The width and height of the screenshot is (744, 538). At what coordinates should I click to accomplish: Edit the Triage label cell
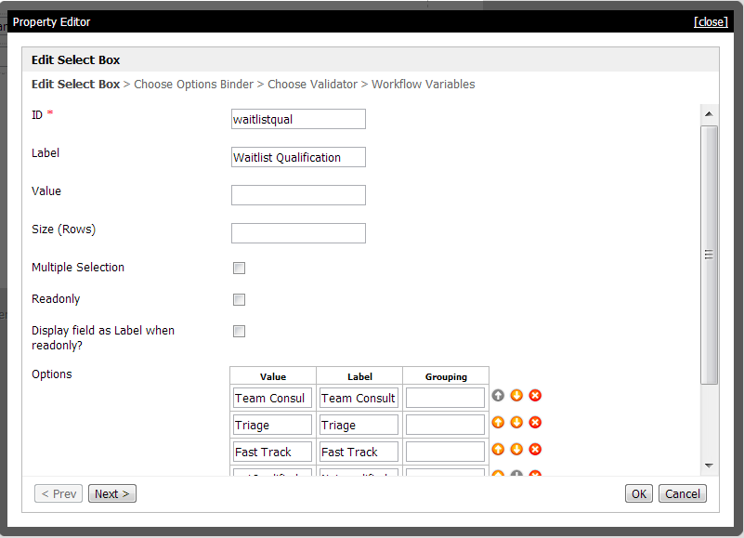click(x=359, y=425)
